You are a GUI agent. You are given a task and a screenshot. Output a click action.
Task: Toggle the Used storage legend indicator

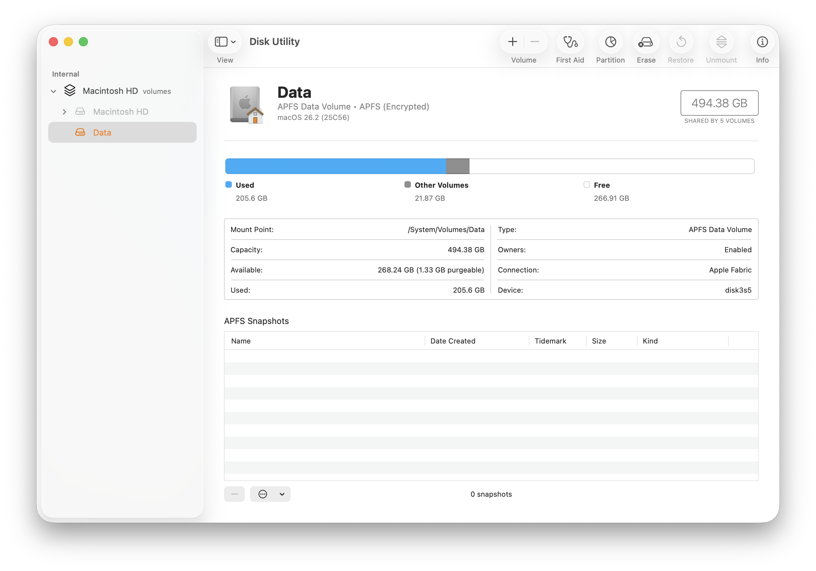click(229, 185)
